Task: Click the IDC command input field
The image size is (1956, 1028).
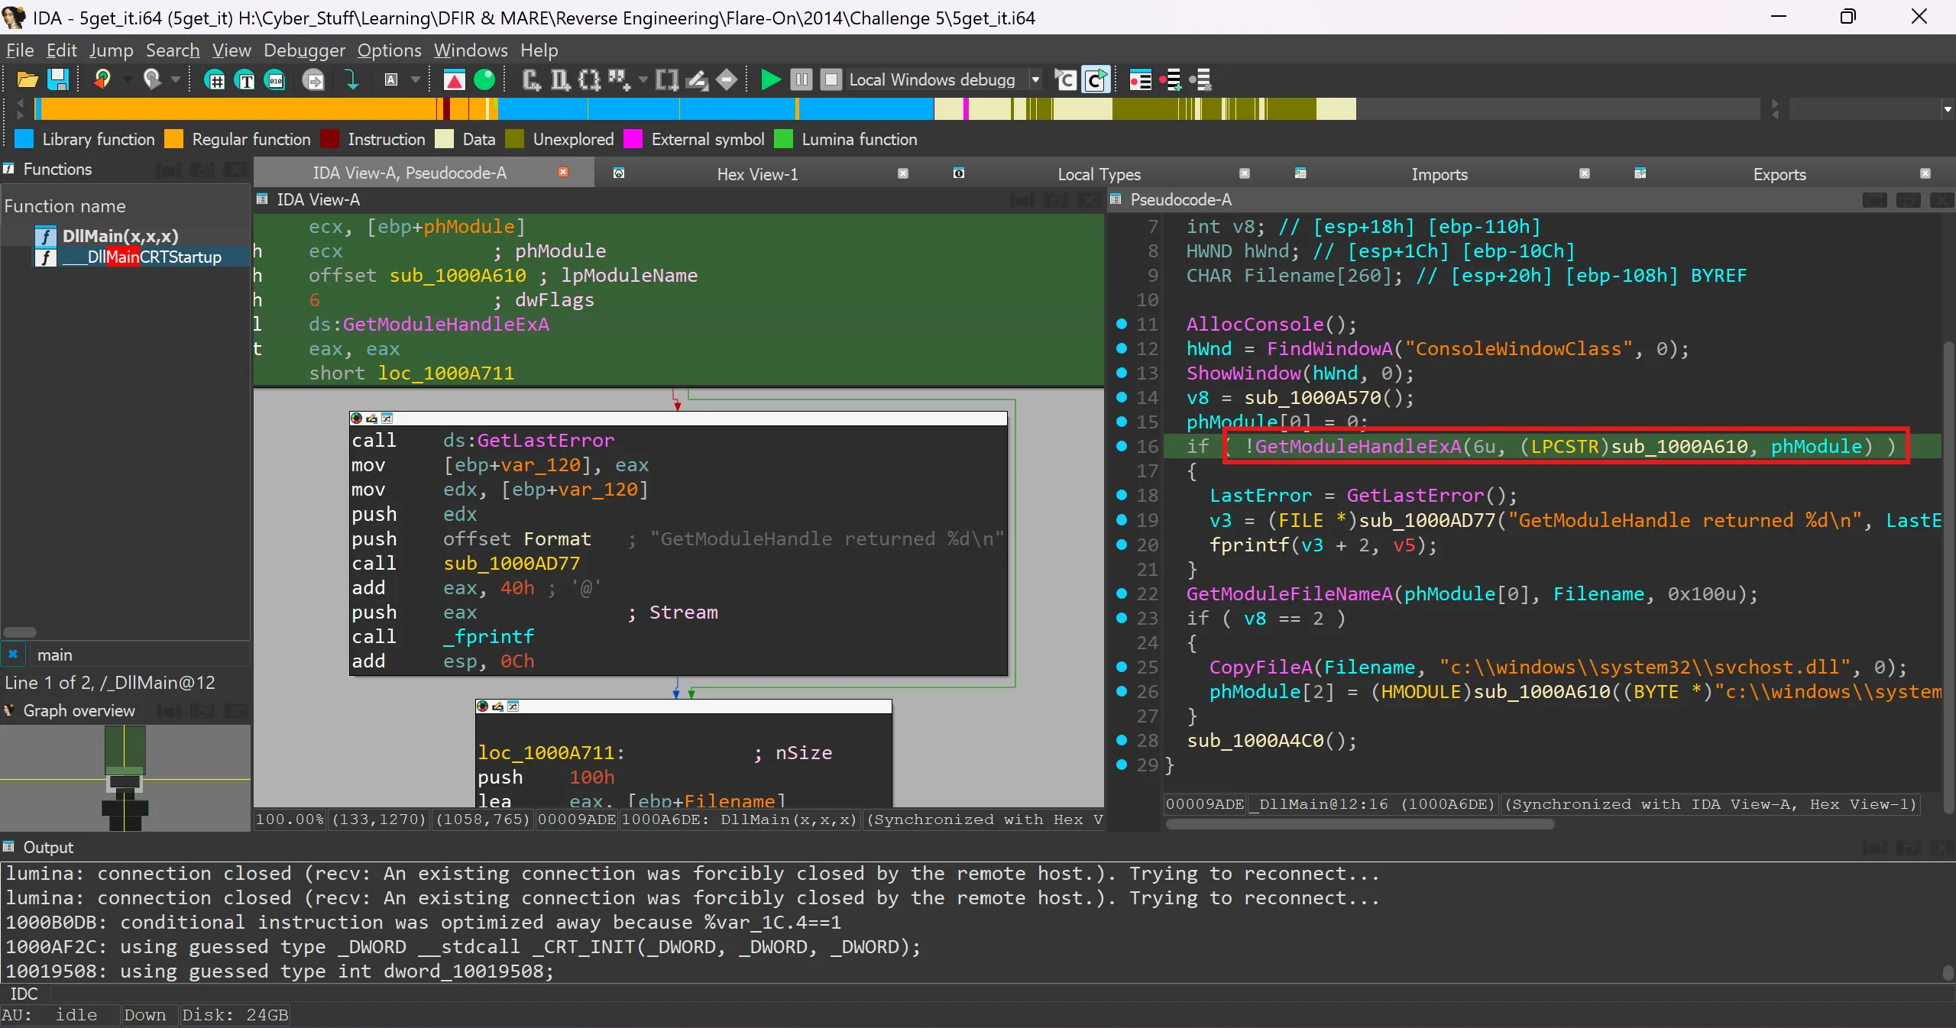Action: 993,994
